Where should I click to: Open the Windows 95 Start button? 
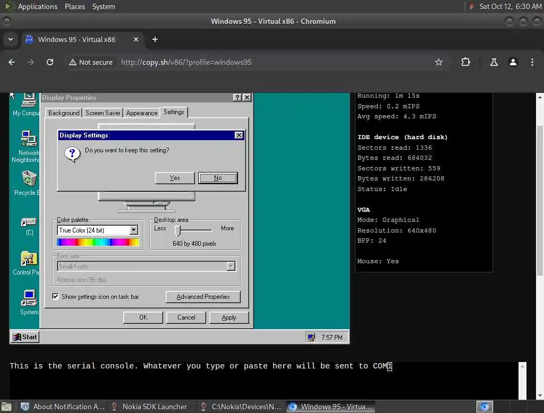(x=25, y=337)
